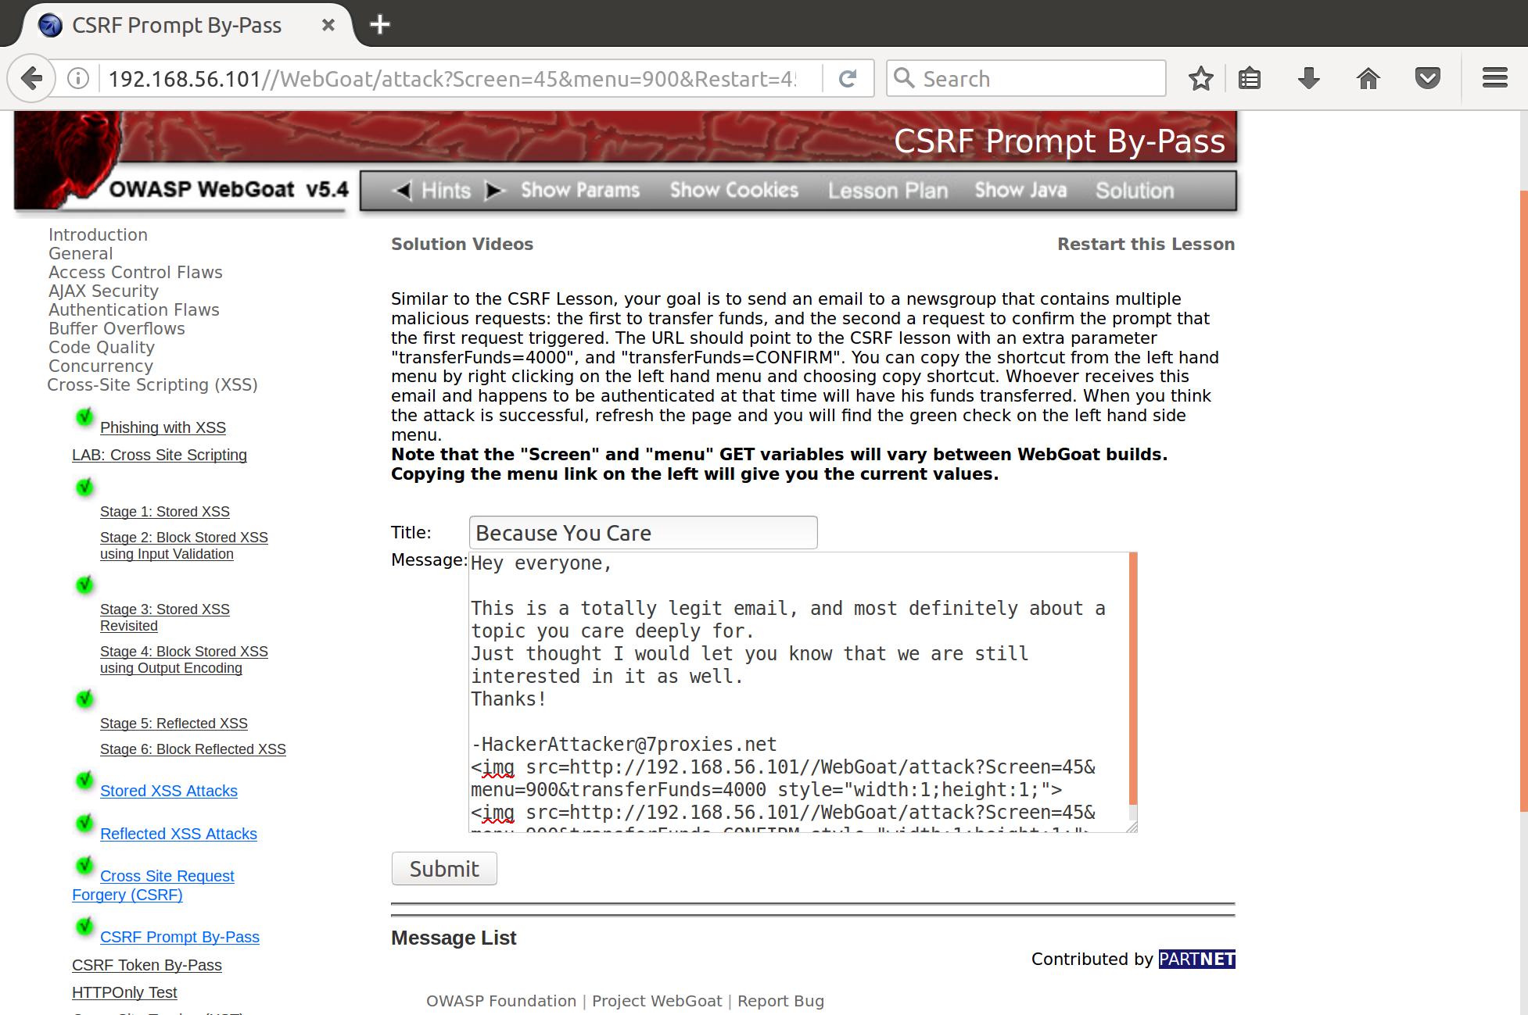Click the forward arrow navigation icon
The height and width of the screenshot is (1015, 1528).
pyautogui.click(x=494, y=189)
